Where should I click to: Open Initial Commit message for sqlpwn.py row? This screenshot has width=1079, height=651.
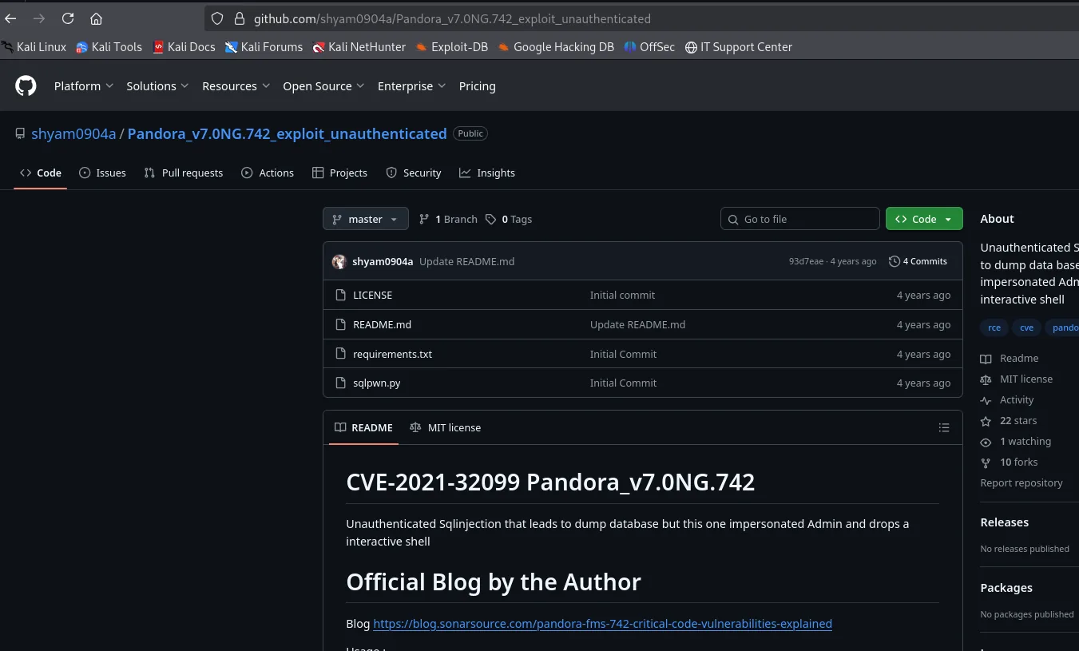623,383
